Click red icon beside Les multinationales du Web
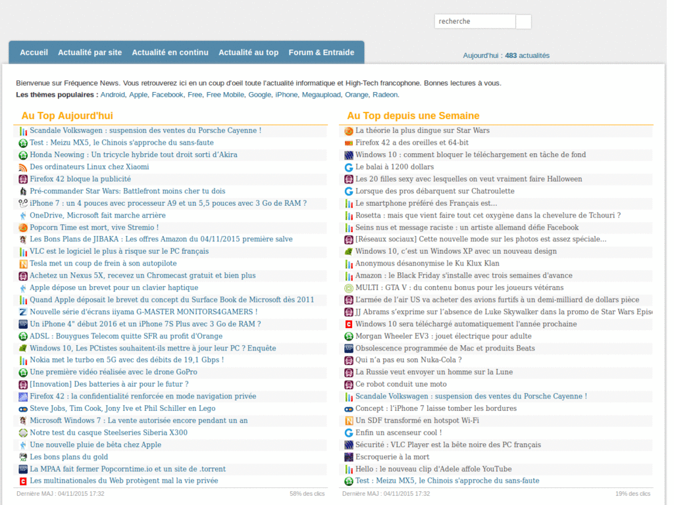Screen dimensions: 674x505 coord(23,481)
